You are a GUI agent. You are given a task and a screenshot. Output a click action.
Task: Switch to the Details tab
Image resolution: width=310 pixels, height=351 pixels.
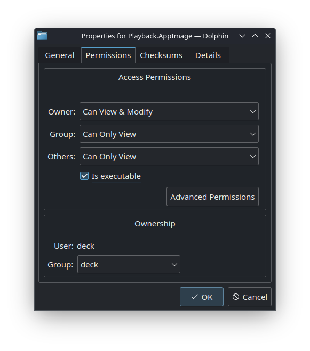[208, 55]
